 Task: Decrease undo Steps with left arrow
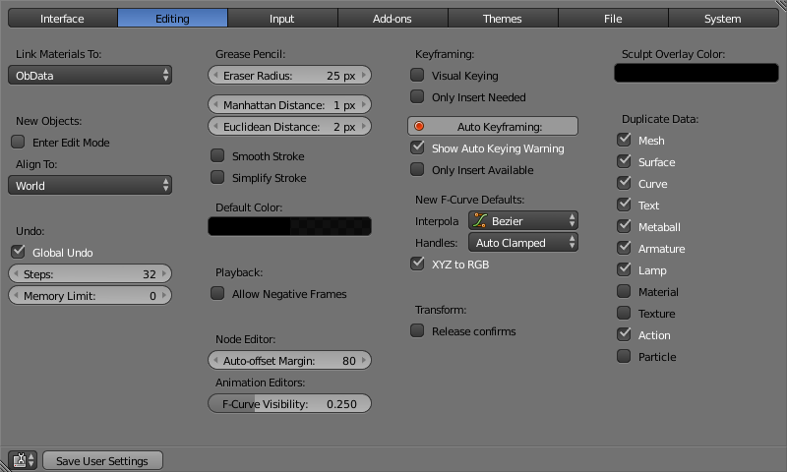(15, 274)
